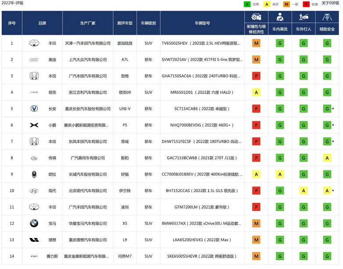Click the 问界M7 model cell
The height and width of the screenshot is (269, 343).
click(x=125, y=256)
